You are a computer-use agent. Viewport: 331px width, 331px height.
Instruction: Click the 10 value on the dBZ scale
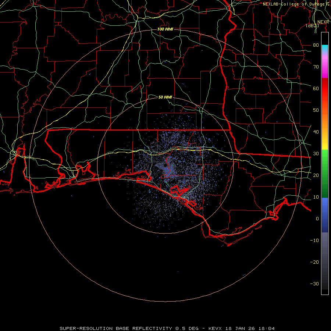(316, 197)
